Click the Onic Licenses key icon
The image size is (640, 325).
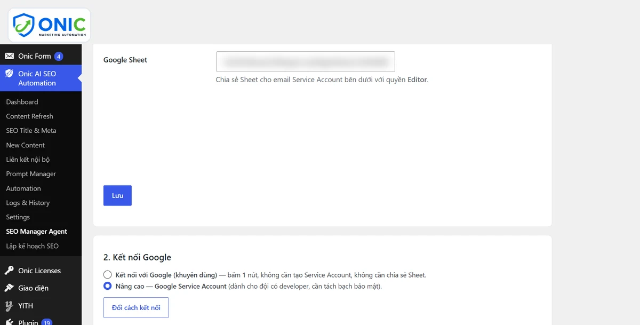coord(9,271)
